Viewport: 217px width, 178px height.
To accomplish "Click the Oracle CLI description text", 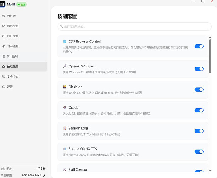I will click(106, 113).
